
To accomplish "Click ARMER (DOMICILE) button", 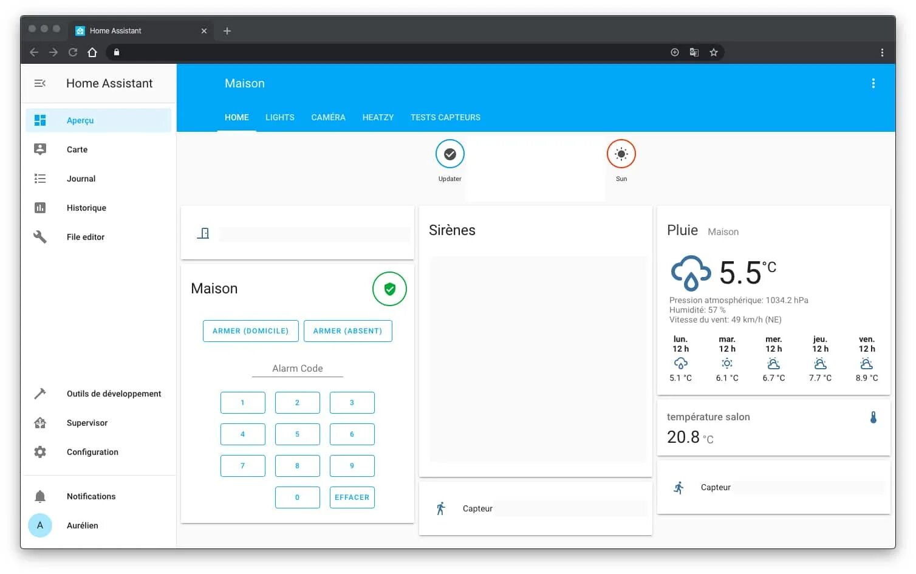I will tap(251, 331).
